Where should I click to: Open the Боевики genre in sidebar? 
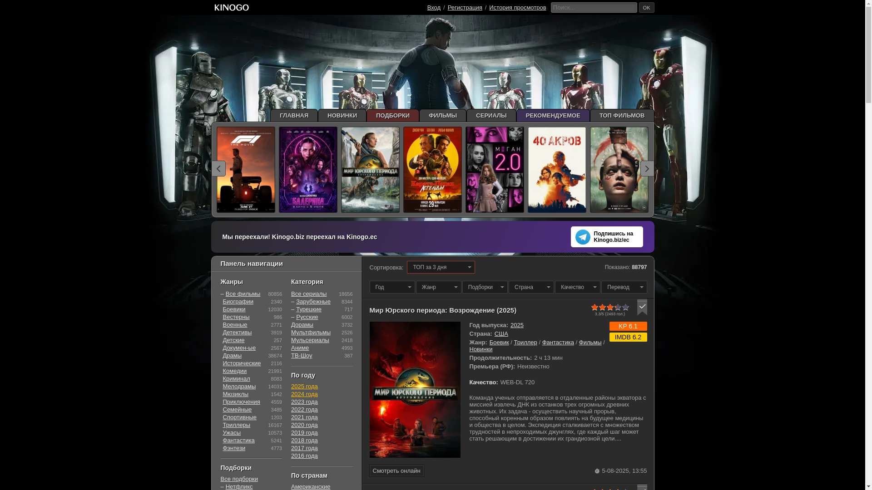coord(234,309)
